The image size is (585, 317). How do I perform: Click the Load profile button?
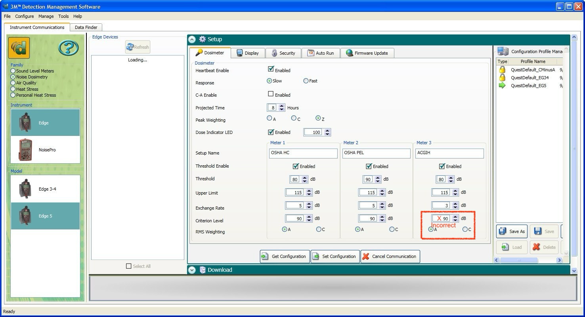pyautogui.click(x=512, y=247)
